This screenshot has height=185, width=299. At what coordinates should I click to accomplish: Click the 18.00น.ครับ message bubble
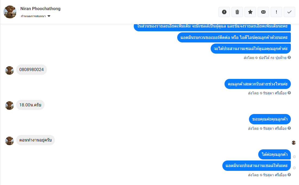click(x=30, y=105)
